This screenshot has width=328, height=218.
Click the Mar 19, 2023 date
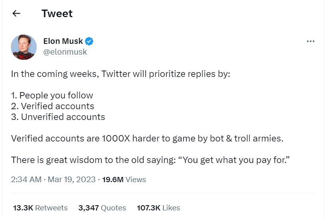72,179
